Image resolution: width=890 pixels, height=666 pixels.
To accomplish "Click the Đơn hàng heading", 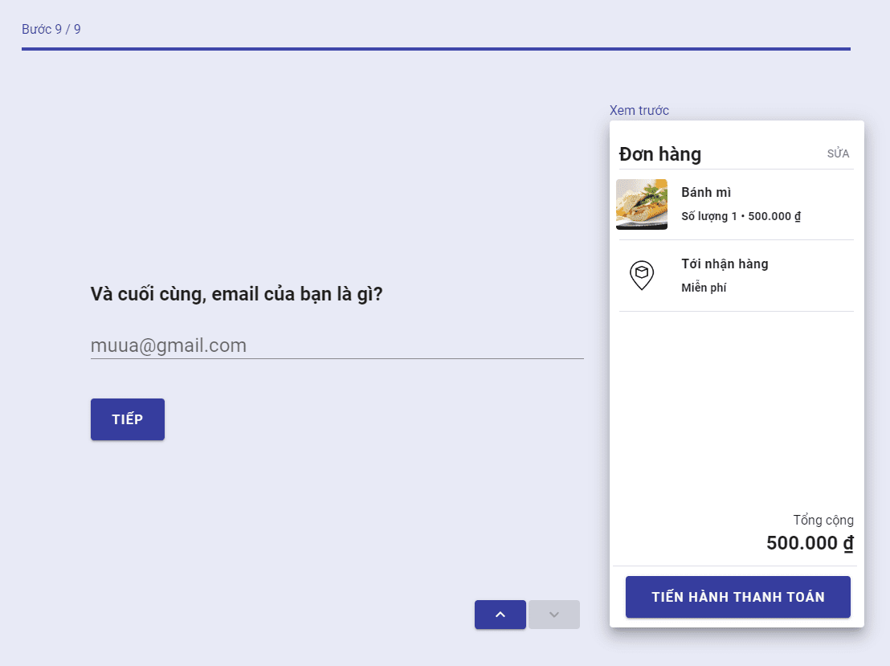I will [x=659, y=154].
